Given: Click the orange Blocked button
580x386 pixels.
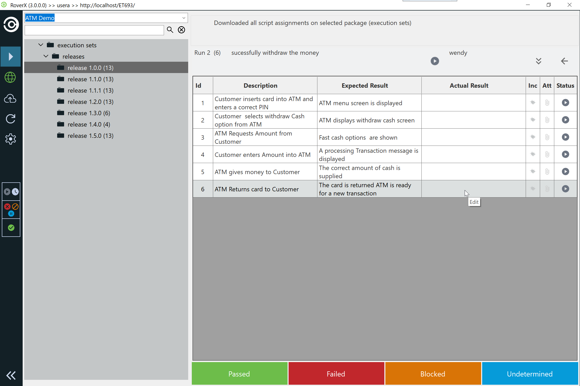Looking at the screenshot, I should (x=433, y=374).
